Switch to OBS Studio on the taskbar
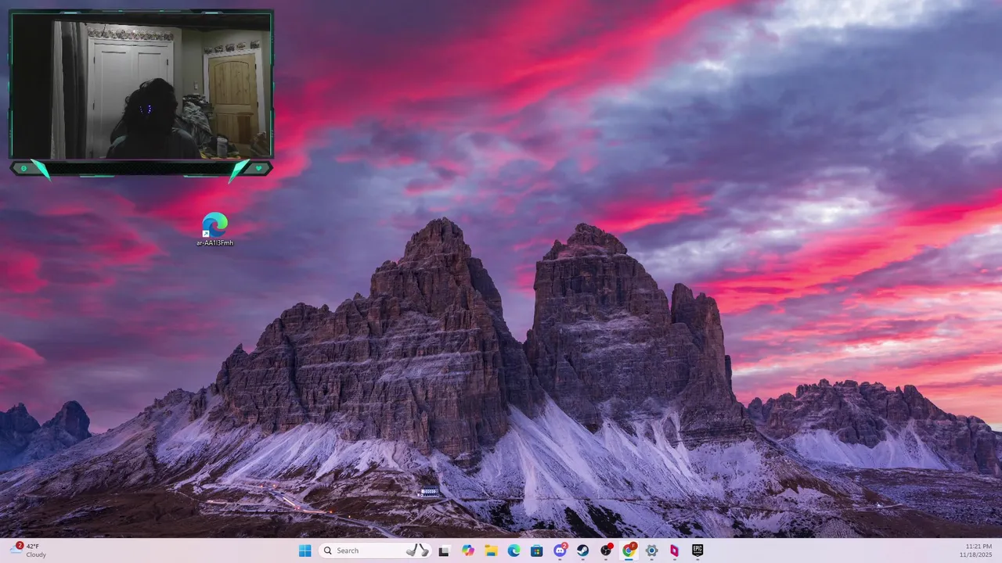This screenshot has width=1002, height=563. (606, 550)
